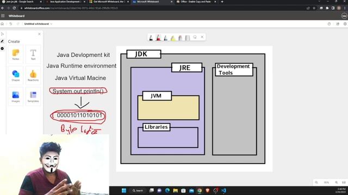The height and width of the screenshot is (195, 348).
Task: Bookmark this page with star icon
Action: (x=314, y=8)
